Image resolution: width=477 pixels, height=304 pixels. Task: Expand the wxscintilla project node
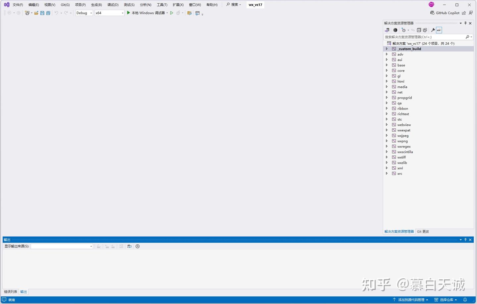[387, 152]
